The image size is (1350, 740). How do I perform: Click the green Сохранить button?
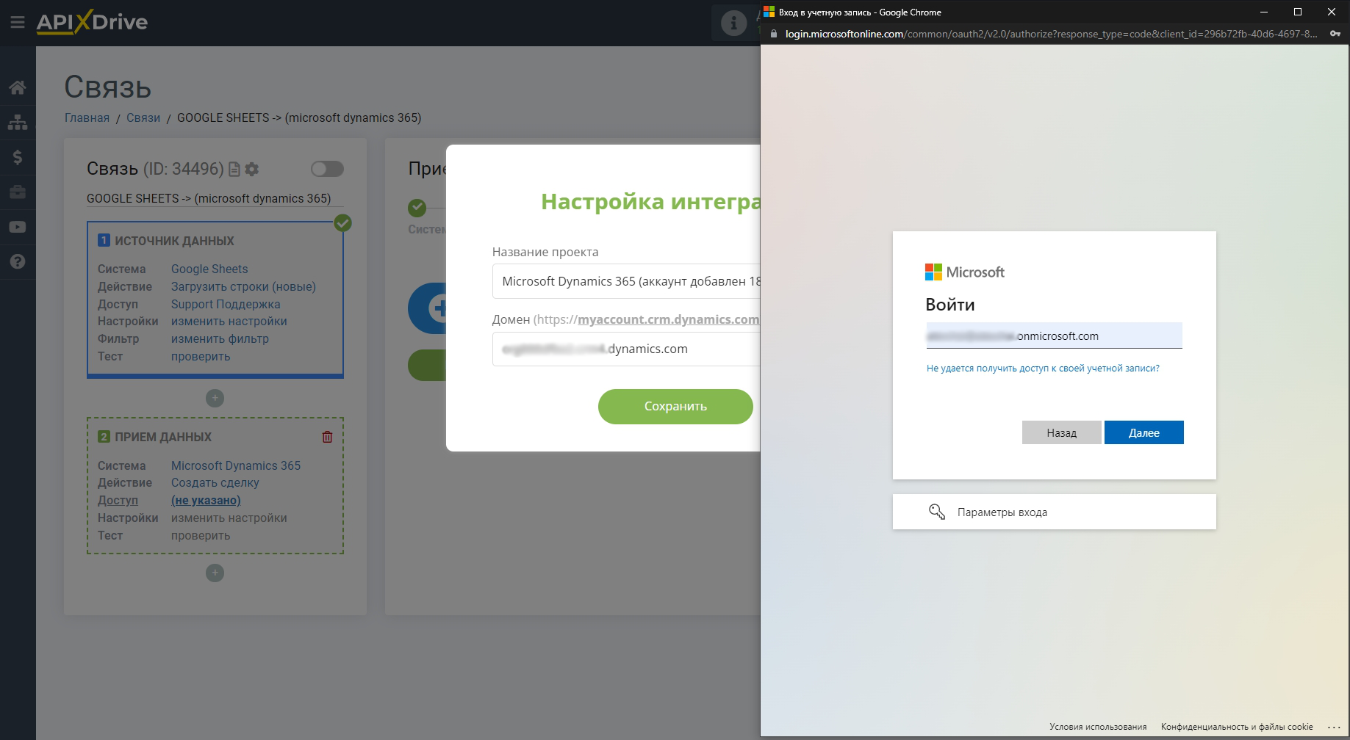(x=675, y=407)
